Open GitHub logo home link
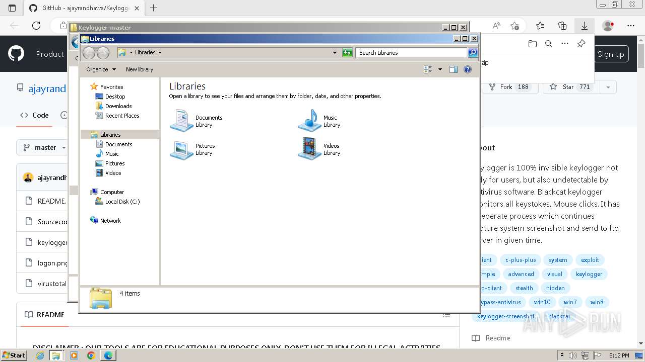This screenshot has width=645, height=362. coord(17,54)
